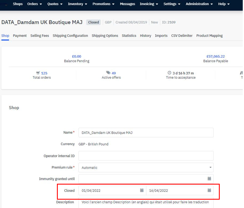Open calendar for Closed end date 16/04/2022
Image resolution: width=244 pixels, height=208 pixels.
click(209, 190)
